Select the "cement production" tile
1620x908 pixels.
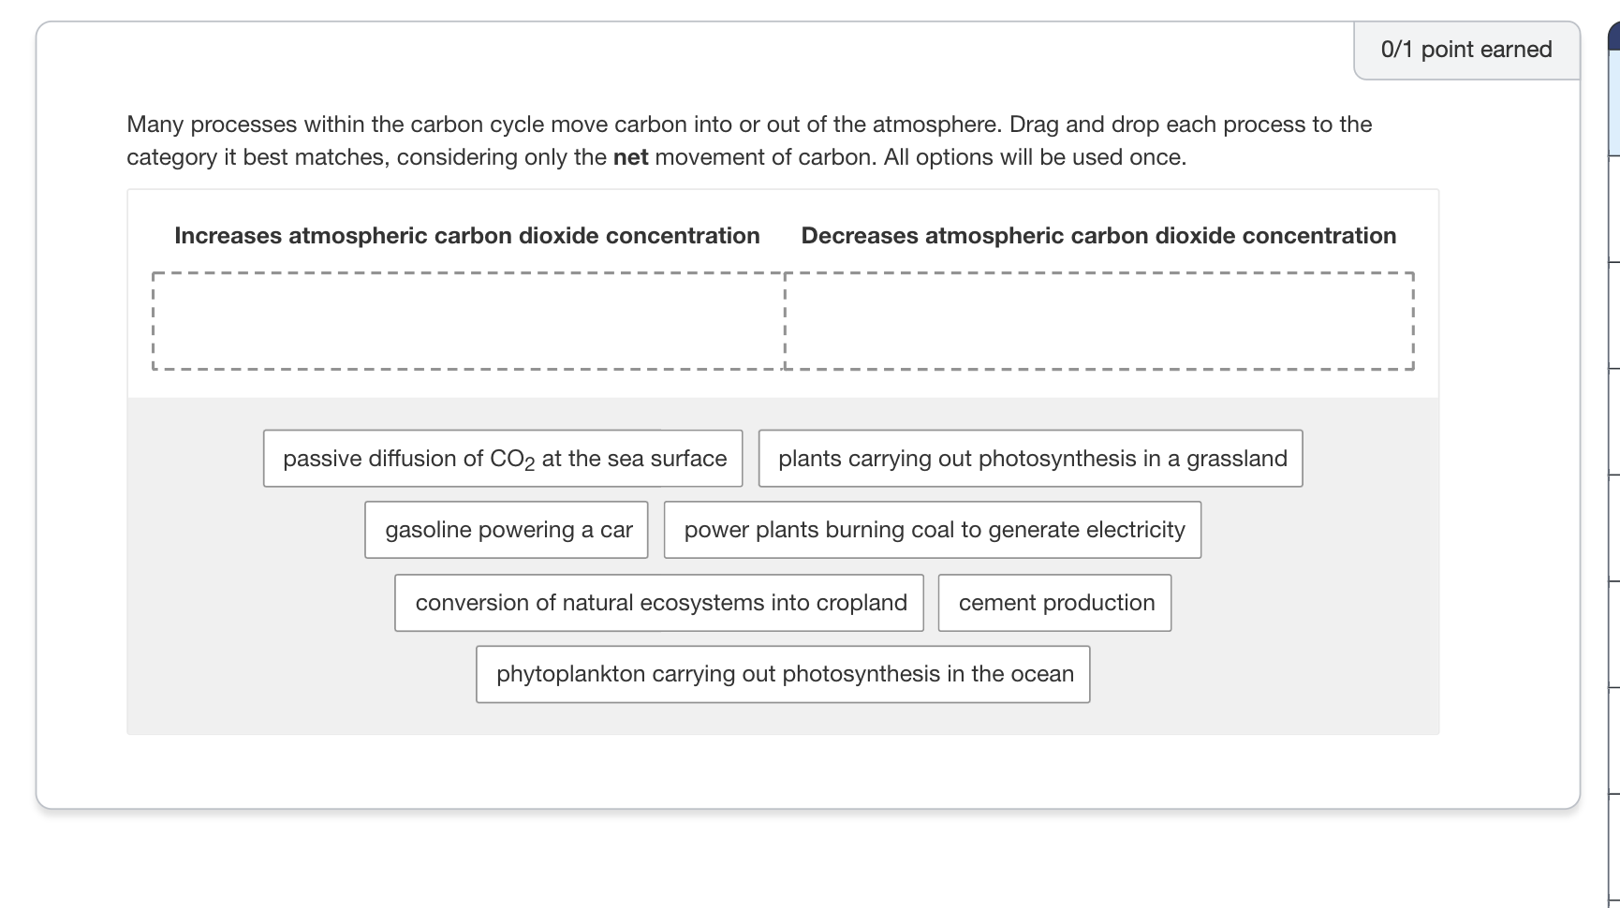[1054, 603]
